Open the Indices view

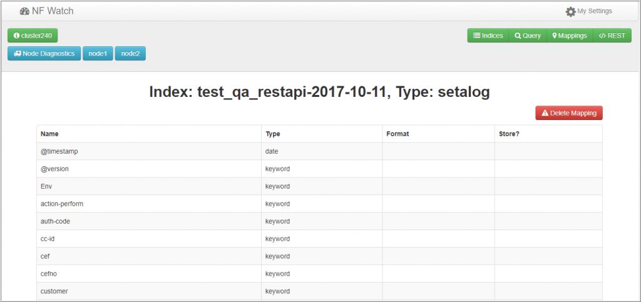(488, 36)
